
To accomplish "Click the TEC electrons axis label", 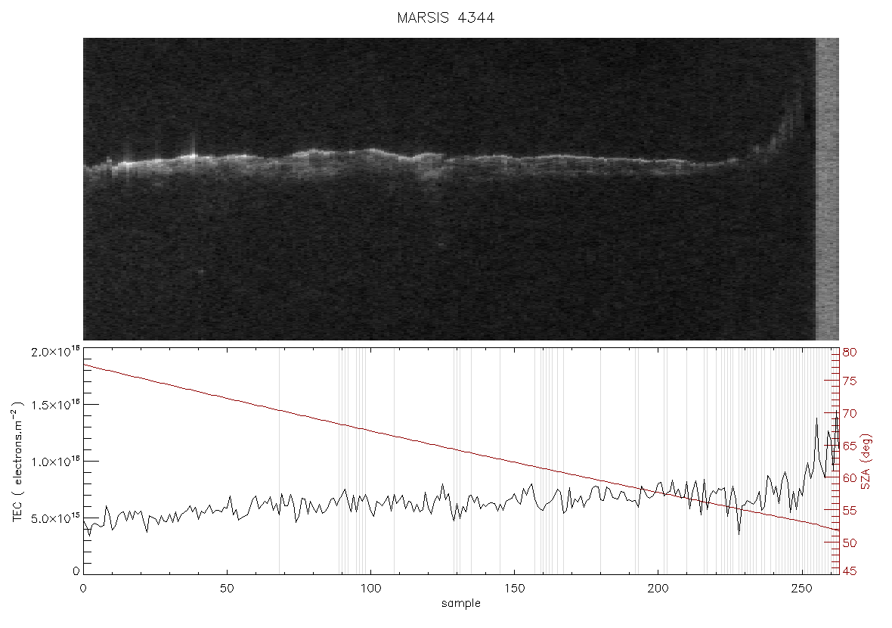I will 18,462.
